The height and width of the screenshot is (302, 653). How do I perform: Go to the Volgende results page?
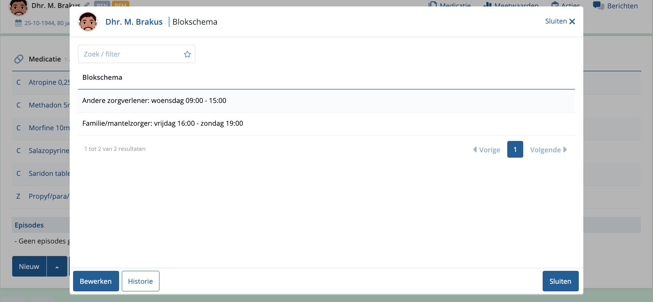pos(548,150)
